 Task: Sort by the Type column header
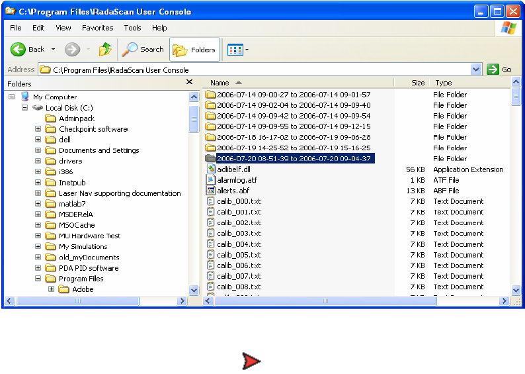(469, 83)
